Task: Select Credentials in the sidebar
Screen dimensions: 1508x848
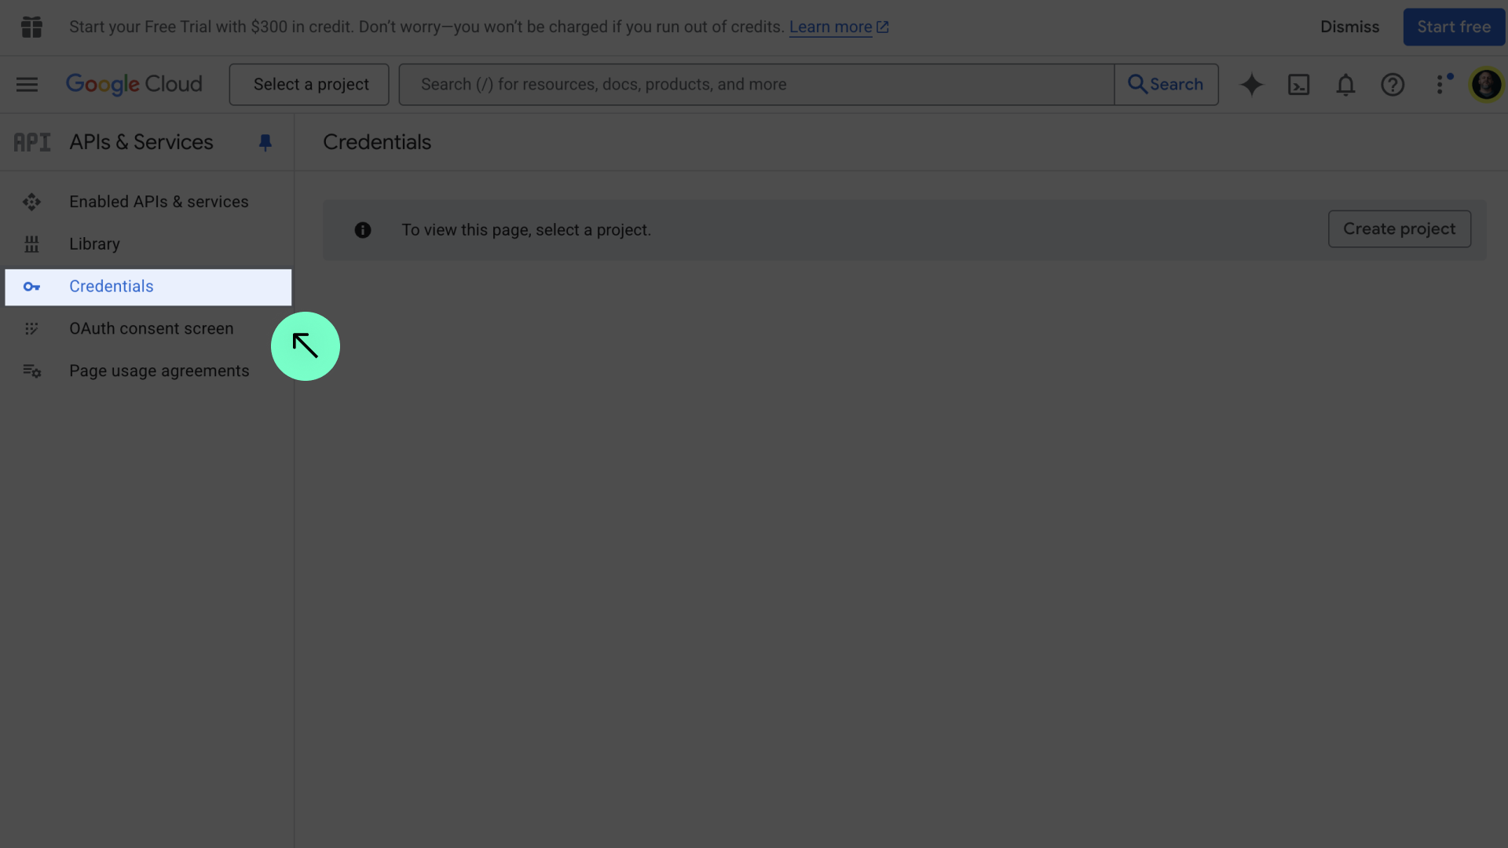Action: (148, 287)
